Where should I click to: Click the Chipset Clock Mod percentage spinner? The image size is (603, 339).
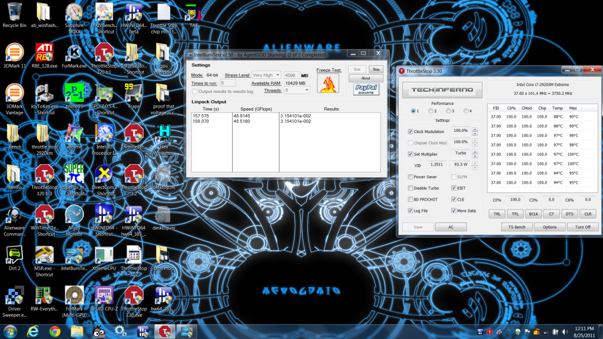pos(475,142)
